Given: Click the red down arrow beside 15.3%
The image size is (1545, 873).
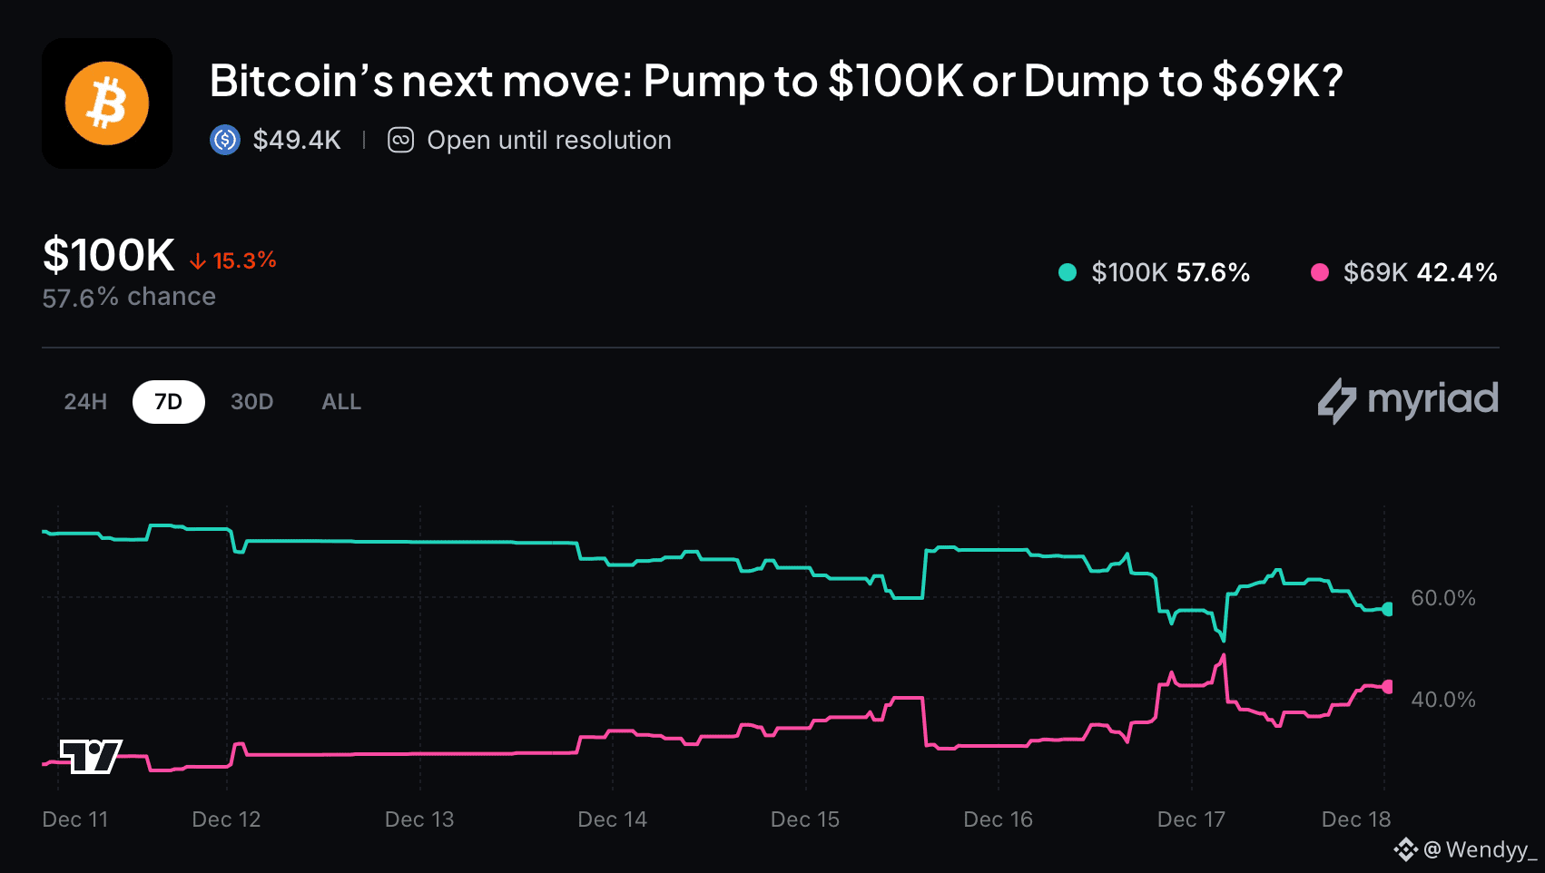Looking at the screenshot, I should 196,260.
